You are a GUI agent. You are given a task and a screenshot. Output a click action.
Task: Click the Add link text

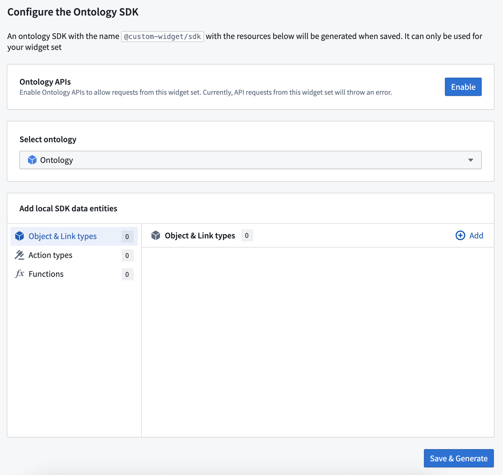[x=476, y=236]
